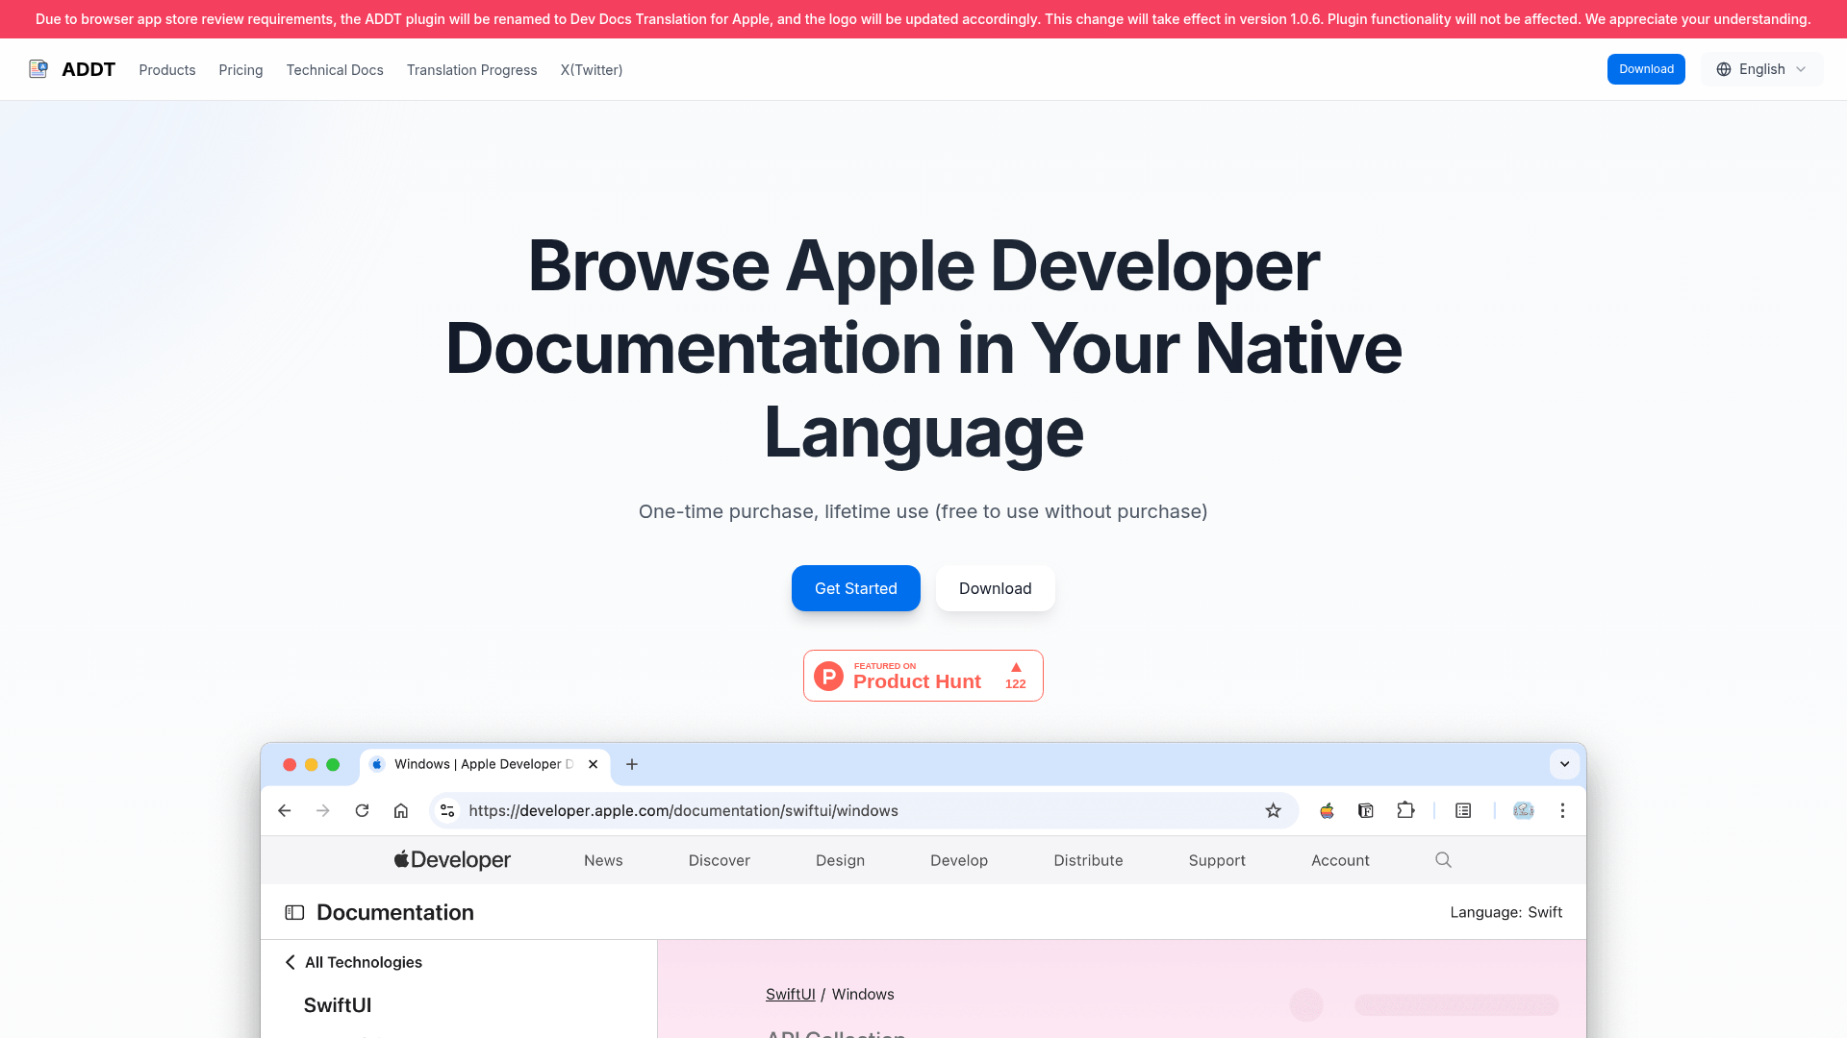Click the Apple Developer search icon
Viewport: 1847px width, 1038px height.
1443,860
